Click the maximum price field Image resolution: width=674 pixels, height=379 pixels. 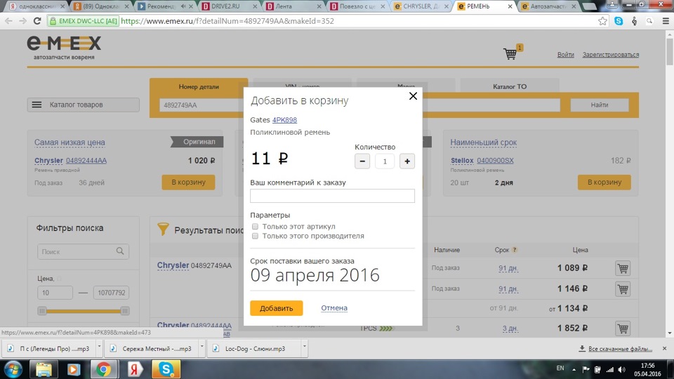pos(112,293)
